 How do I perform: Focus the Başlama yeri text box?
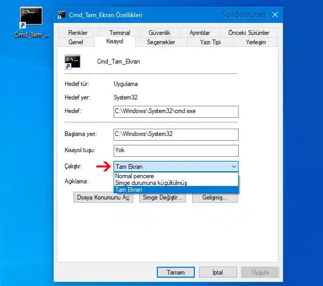(x=176, y=134)
